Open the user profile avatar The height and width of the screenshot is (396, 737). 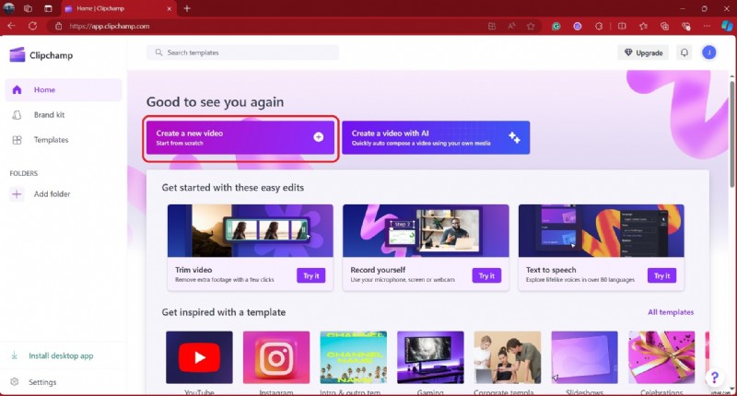point(708,52)
